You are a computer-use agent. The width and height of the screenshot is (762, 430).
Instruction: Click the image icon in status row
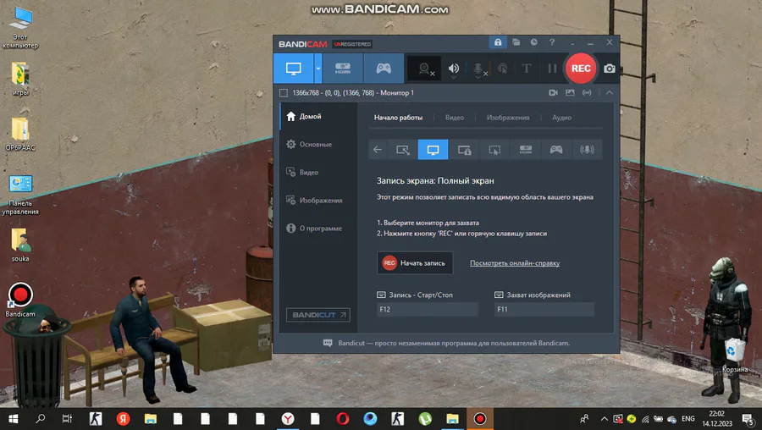(x=570, y=92)
